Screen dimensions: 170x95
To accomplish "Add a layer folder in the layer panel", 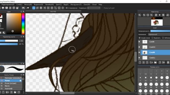I will point(155,62).
